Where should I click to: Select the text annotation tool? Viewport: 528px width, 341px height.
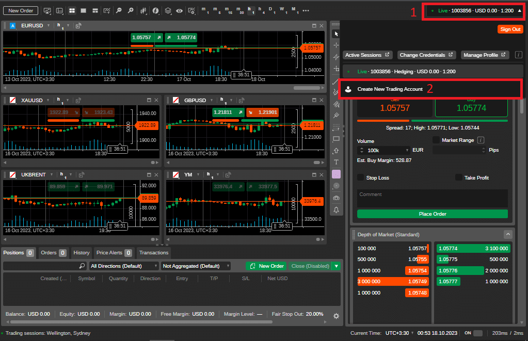[x=336, y=162]
